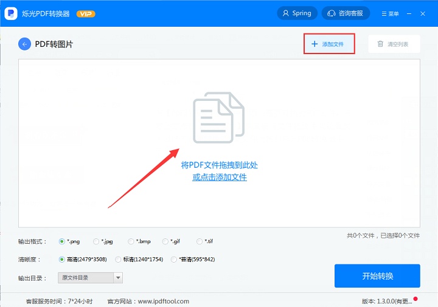Screen dimensions: 438x307
Task: Click the 或点击添加文件 link
Action: point(220,178)
